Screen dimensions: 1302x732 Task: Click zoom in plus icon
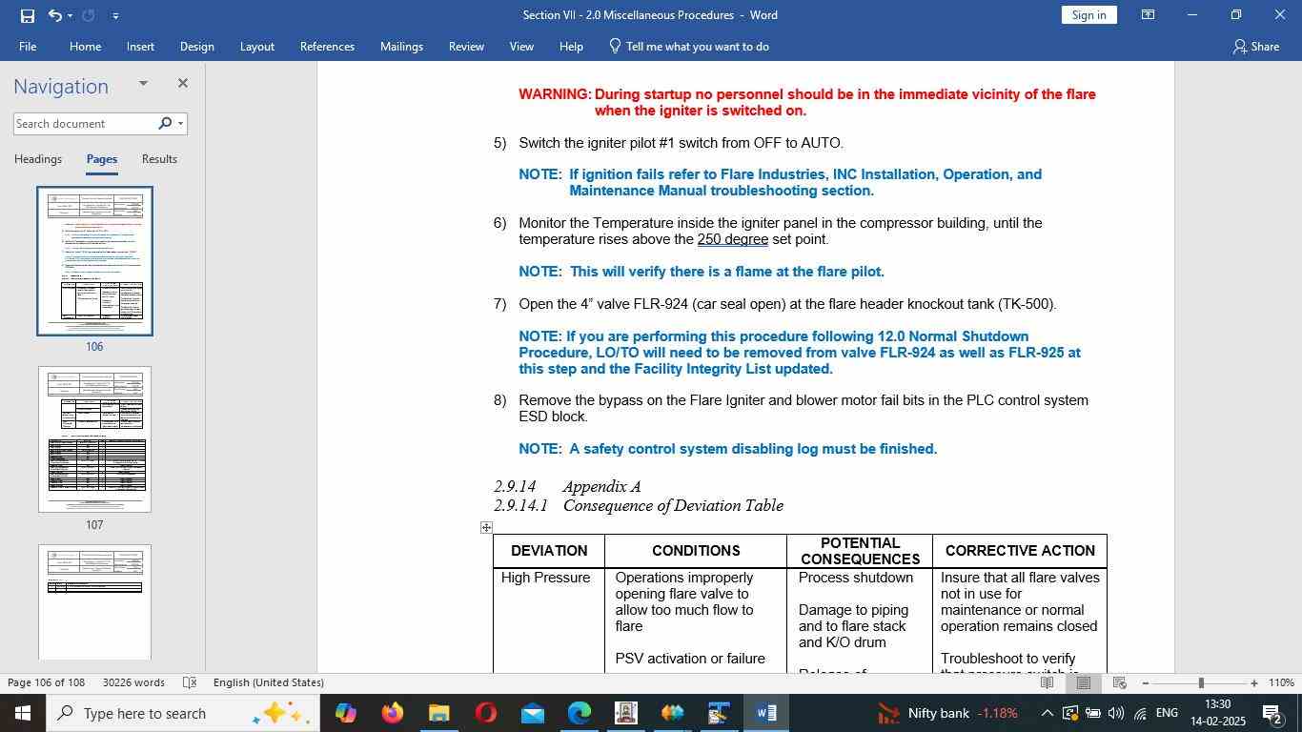coord(1254,683)
